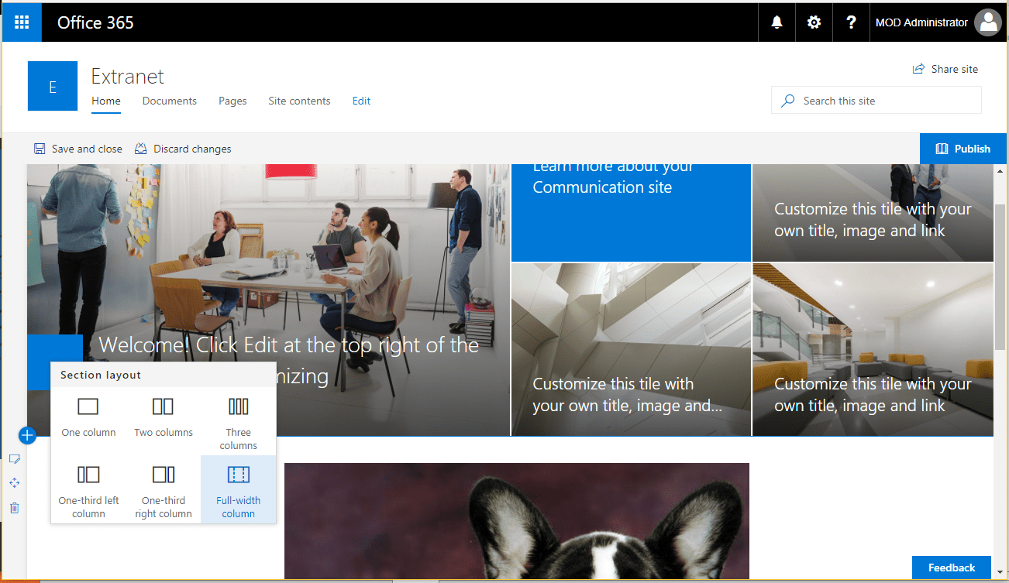Click the MOD Administrator name text
Image resolution: width=1009 pixels, height=583 pixels.
coord(921,22)
